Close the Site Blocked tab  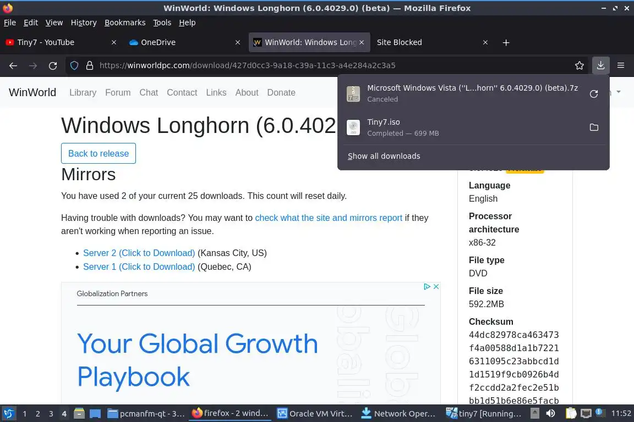click(485, 42)
